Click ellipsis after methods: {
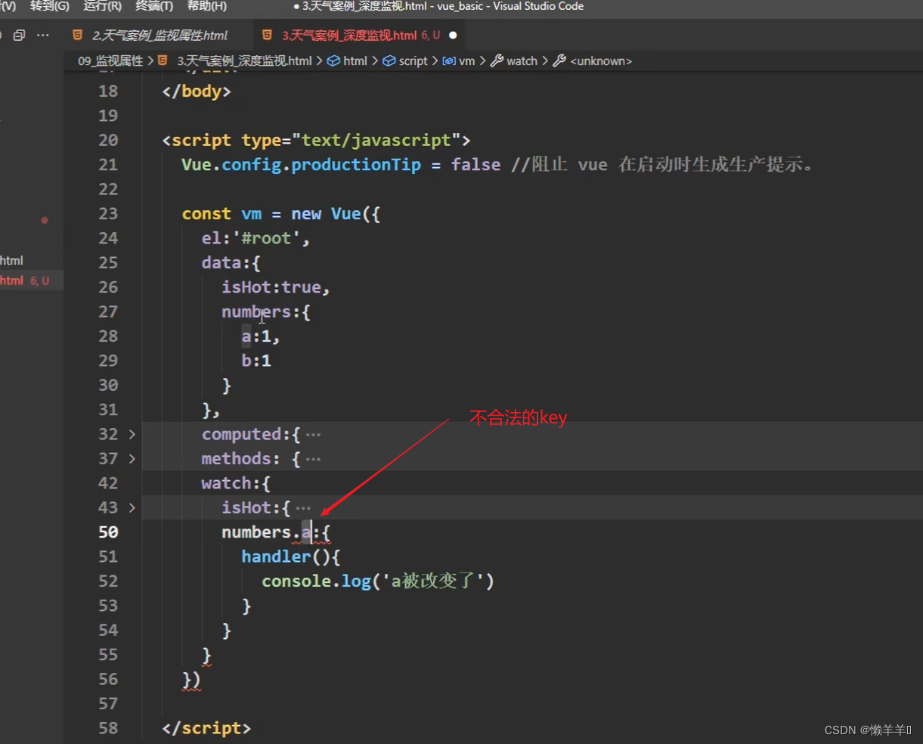Viewport: 923px width, 744px height. 313,459
